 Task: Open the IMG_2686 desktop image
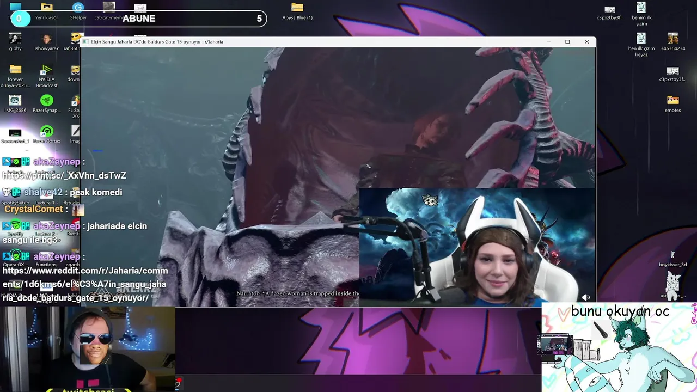(15, 103)
